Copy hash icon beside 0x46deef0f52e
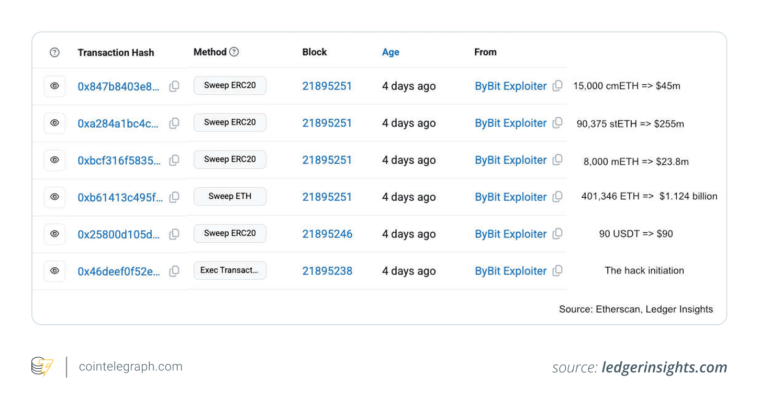 coord(174,271)
